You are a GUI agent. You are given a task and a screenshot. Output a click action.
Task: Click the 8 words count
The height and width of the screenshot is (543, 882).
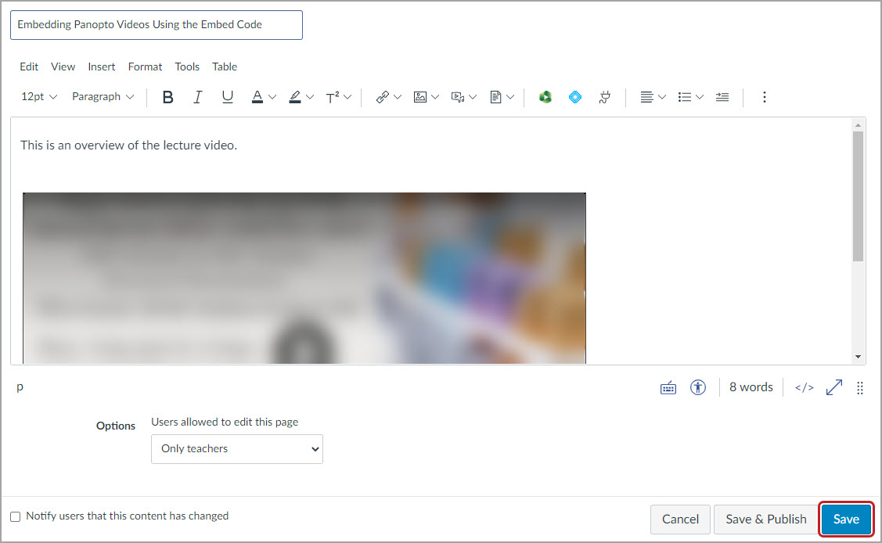(x=751, y=387)
